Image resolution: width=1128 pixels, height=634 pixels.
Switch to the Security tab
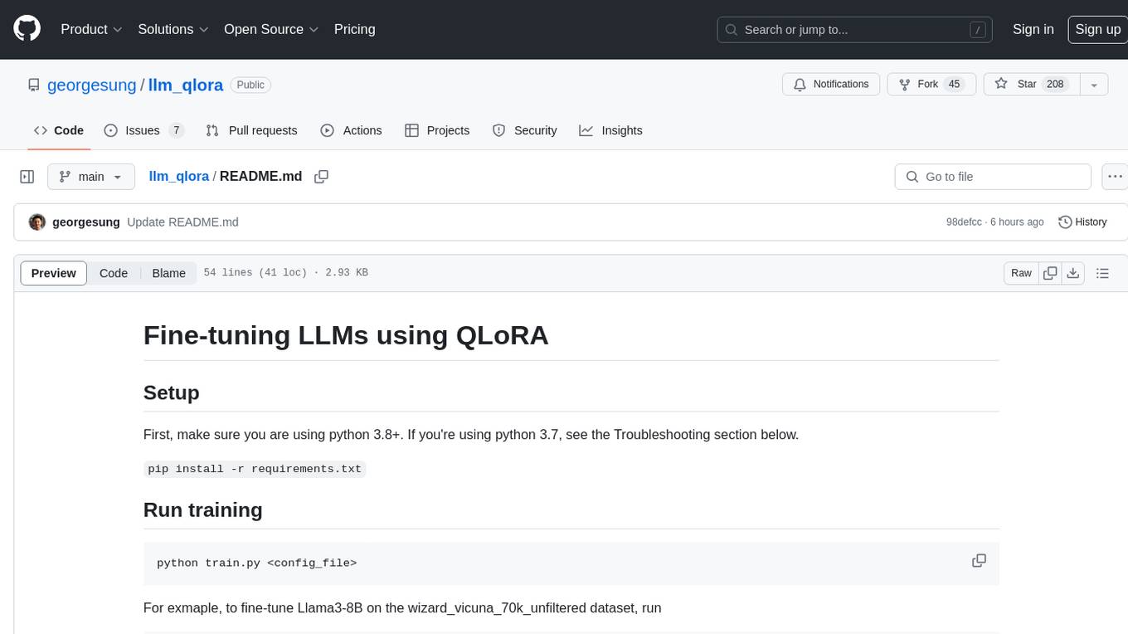(524, 130)
